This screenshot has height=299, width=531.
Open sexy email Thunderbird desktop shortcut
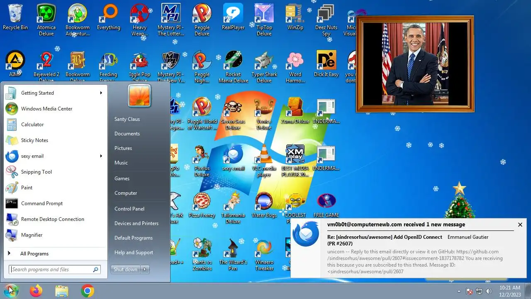233,158
